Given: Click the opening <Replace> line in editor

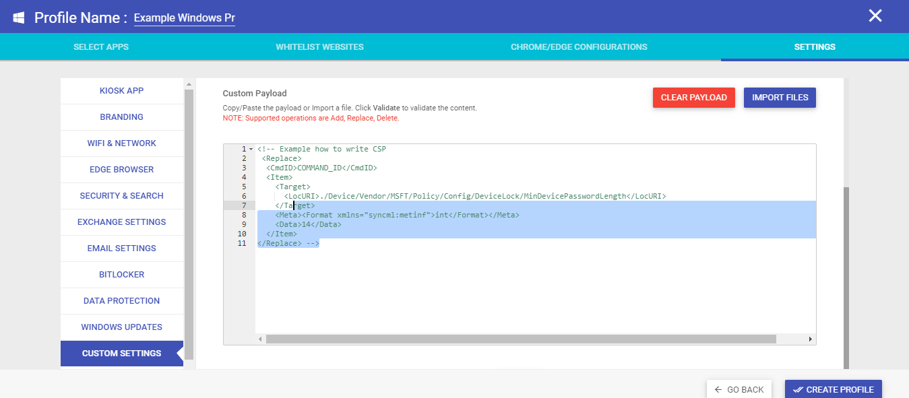Looking at the screenshot, I should point(282,158).
